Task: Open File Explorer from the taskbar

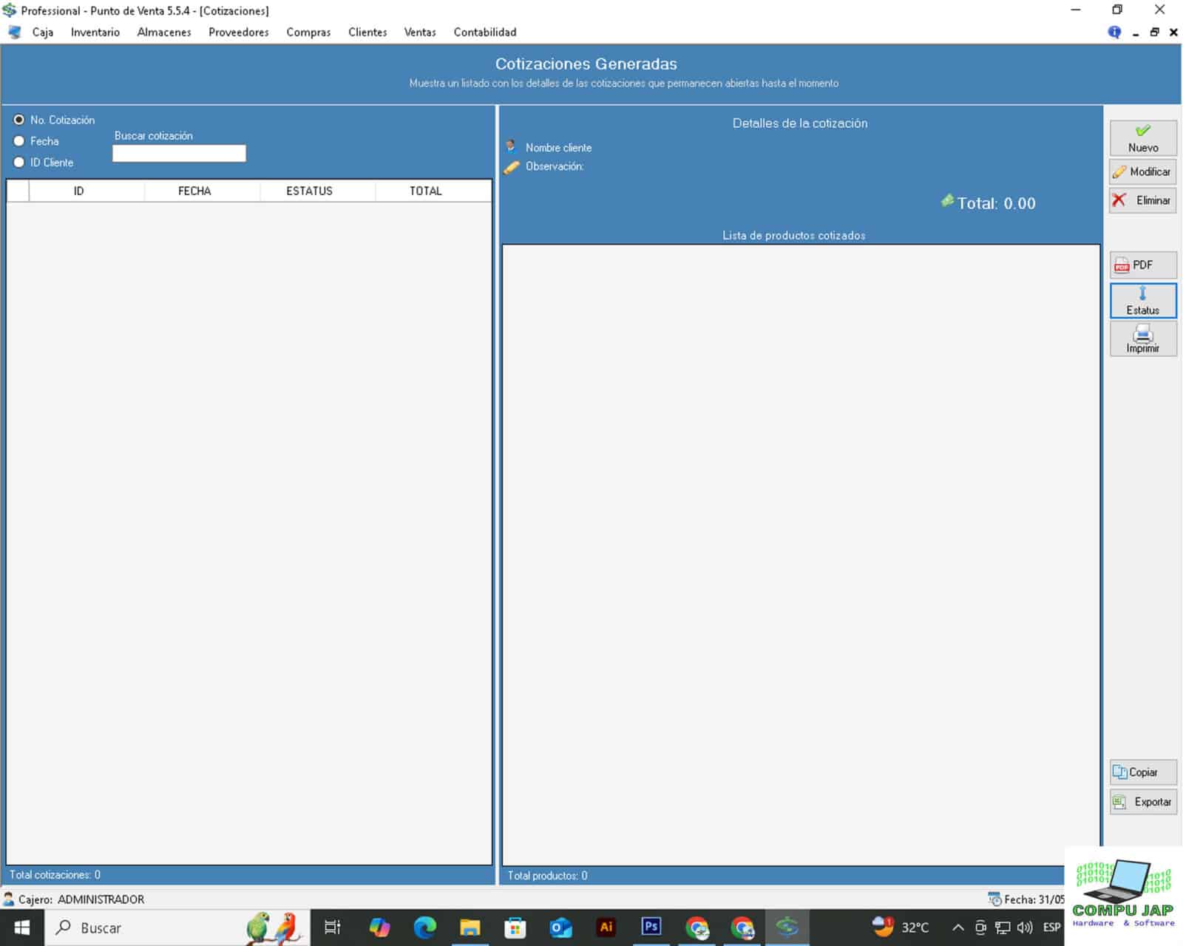Action: point(470,928)
